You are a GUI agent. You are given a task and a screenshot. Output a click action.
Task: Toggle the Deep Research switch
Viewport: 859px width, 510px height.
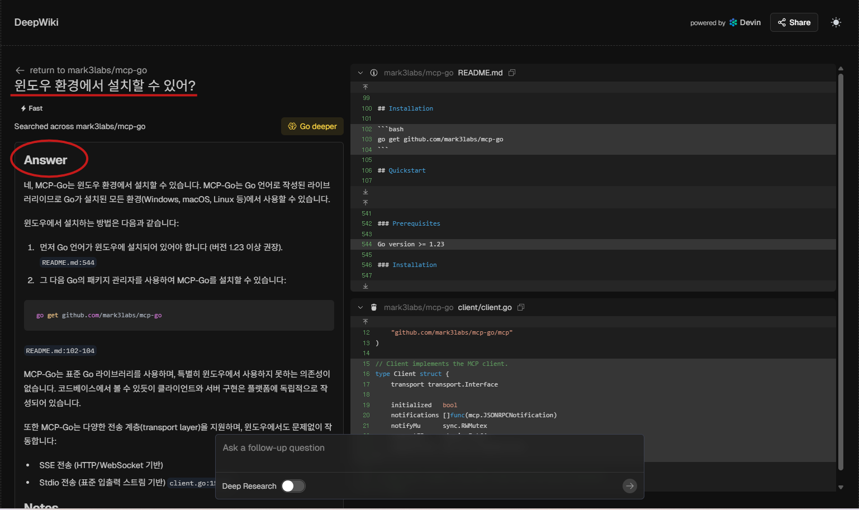click(293, 486)
